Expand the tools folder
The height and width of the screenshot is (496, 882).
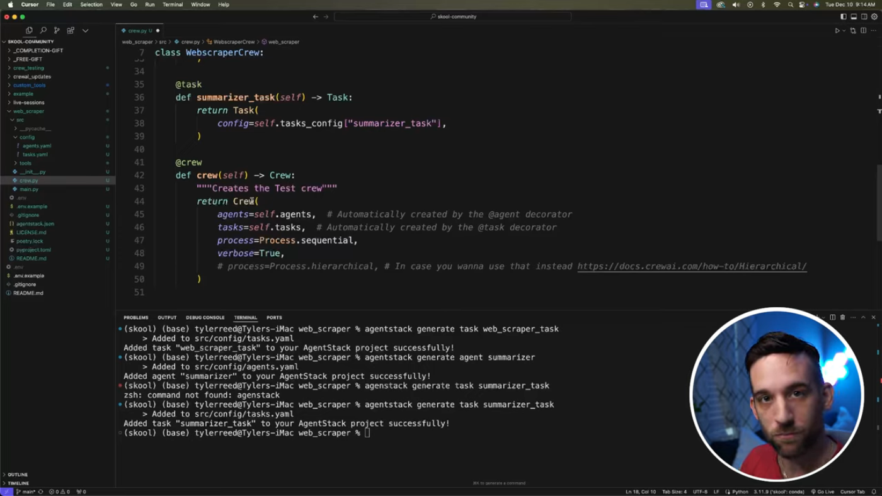(25, 163)
